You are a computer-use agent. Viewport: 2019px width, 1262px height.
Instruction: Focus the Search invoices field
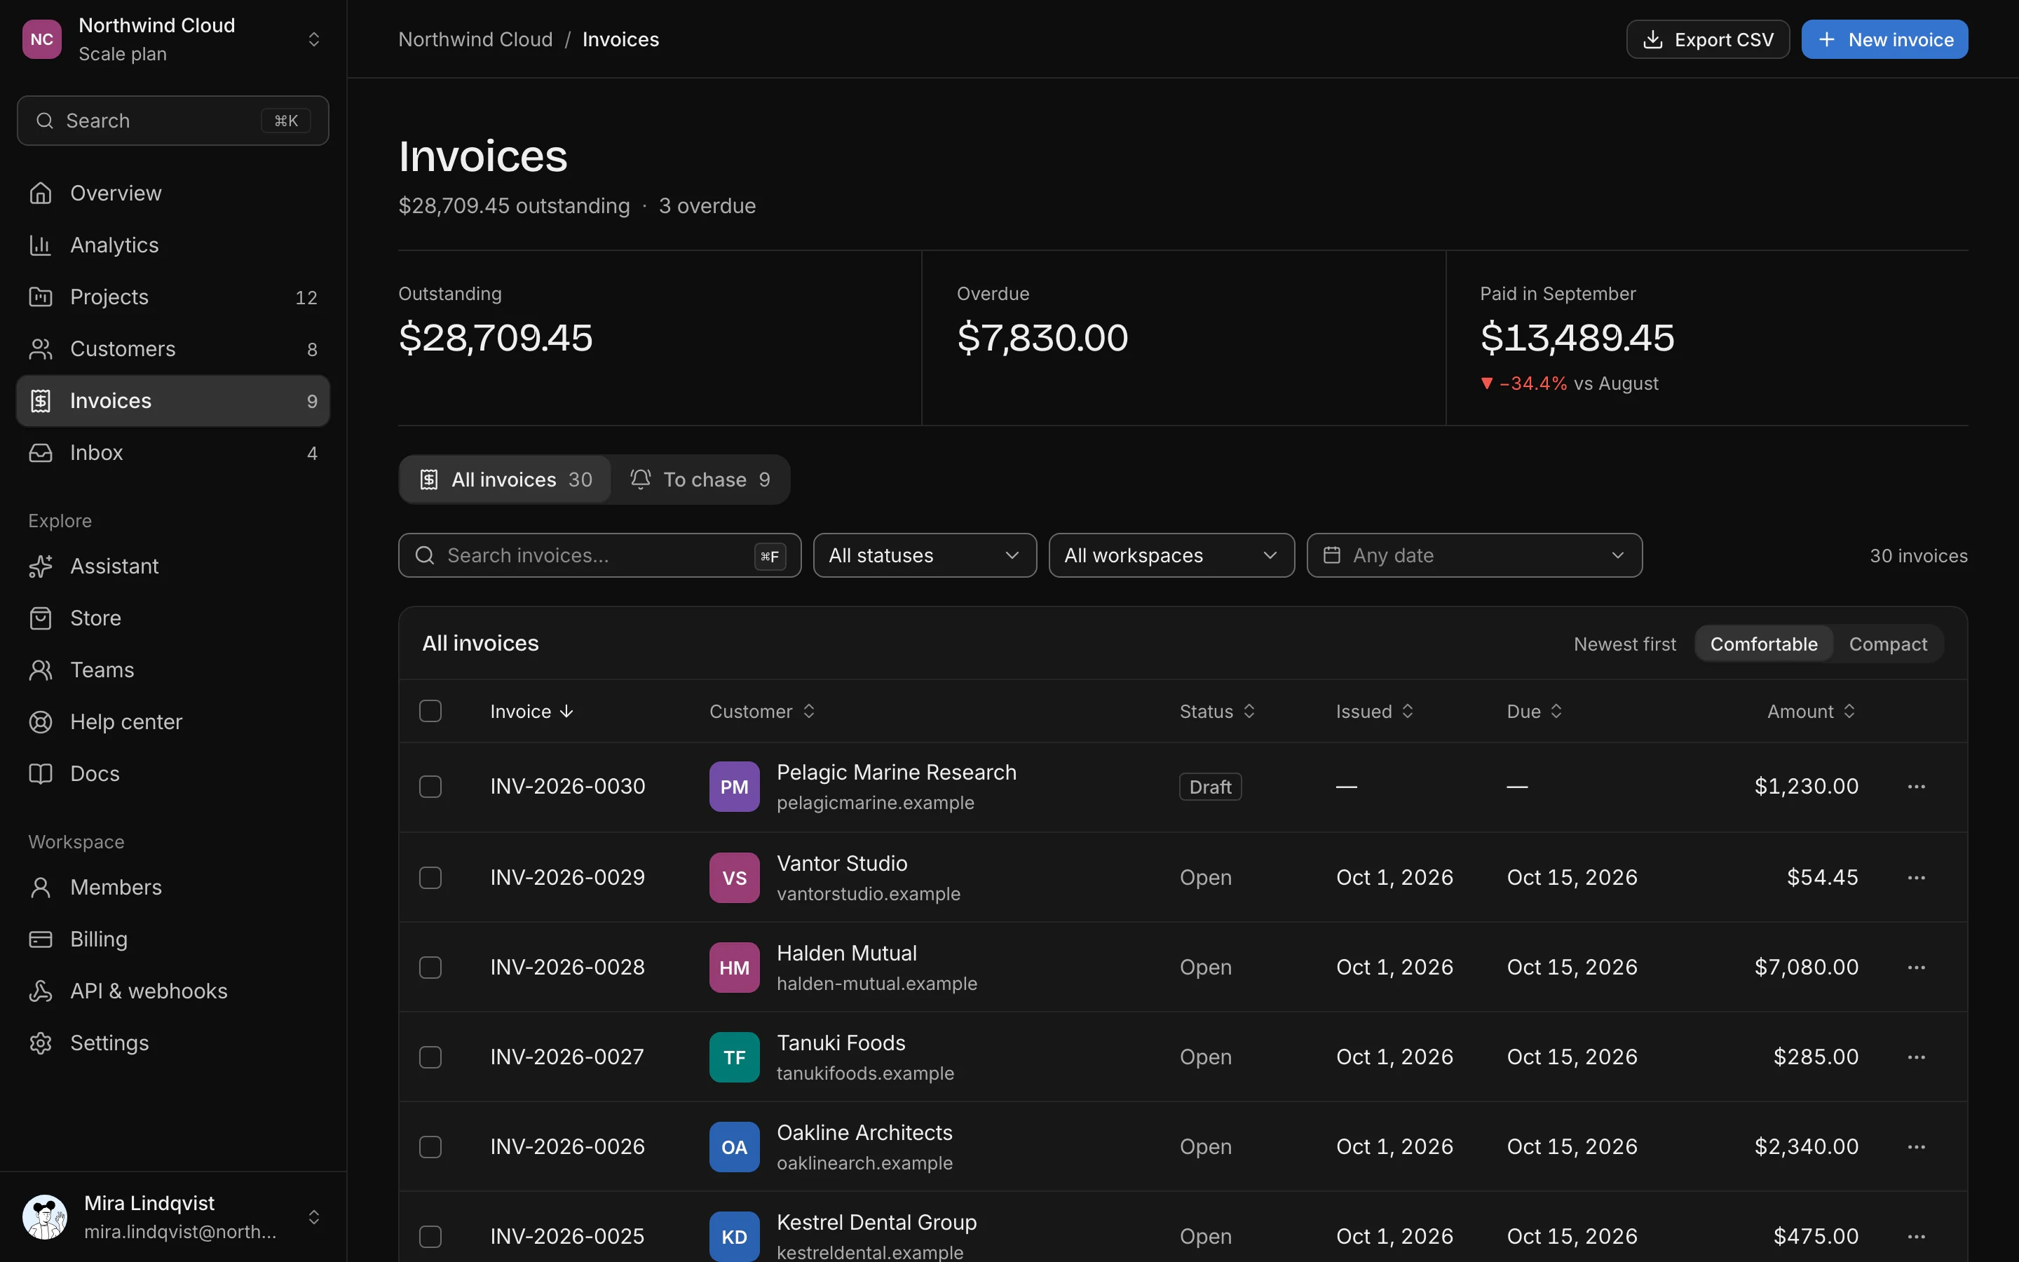tap(599, 555)
